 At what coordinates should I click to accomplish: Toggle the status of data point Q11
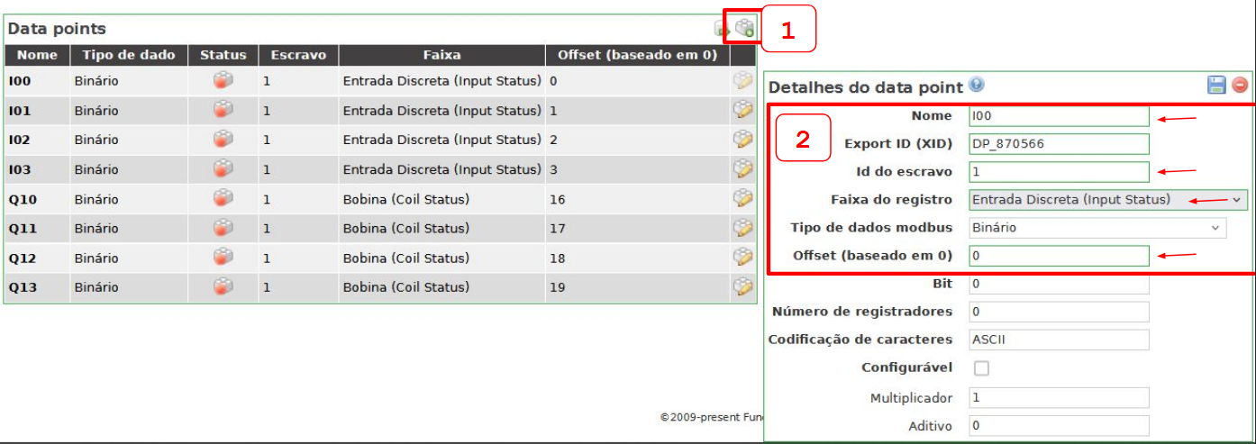pos(223,228)
